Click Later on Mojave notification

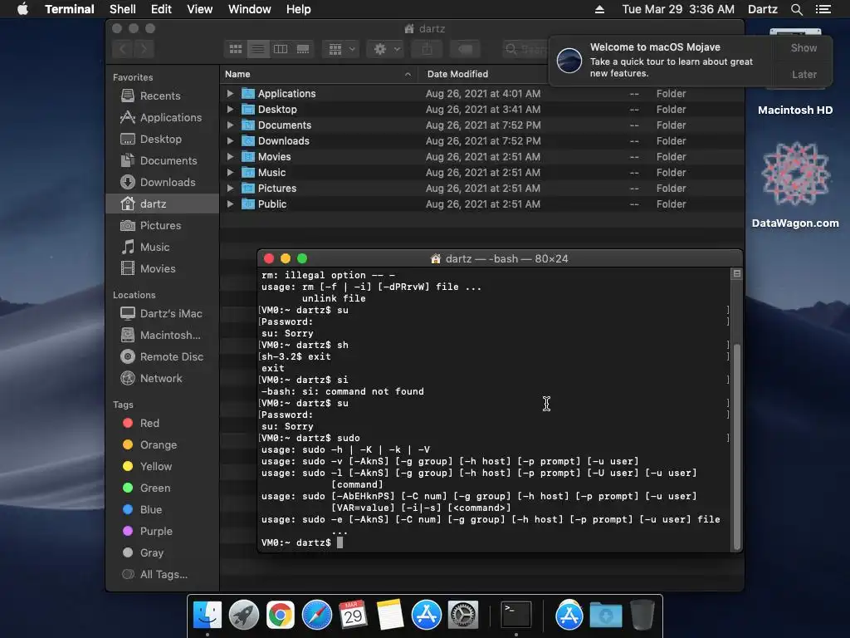[804, 74]
